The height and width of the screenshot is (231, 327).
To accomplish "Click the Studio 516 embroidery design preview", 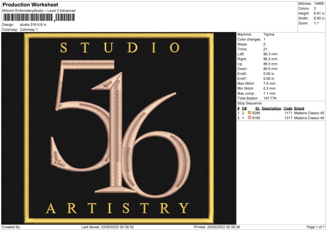I will pyautogui.click(x=119, y=128).
